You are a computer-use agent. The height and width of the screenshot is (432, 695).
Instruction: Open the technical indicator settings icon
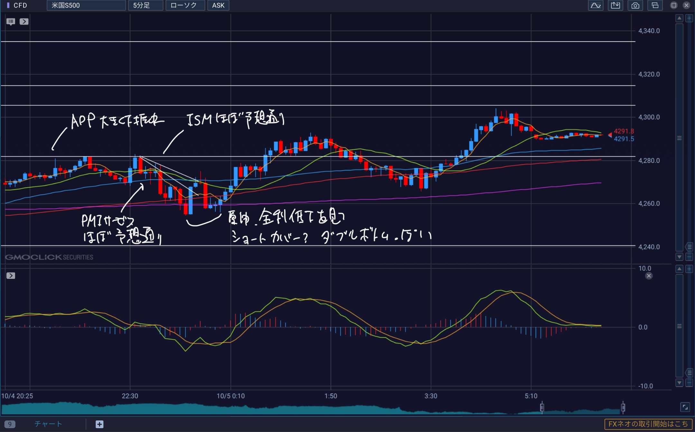[x=595, y=5]
